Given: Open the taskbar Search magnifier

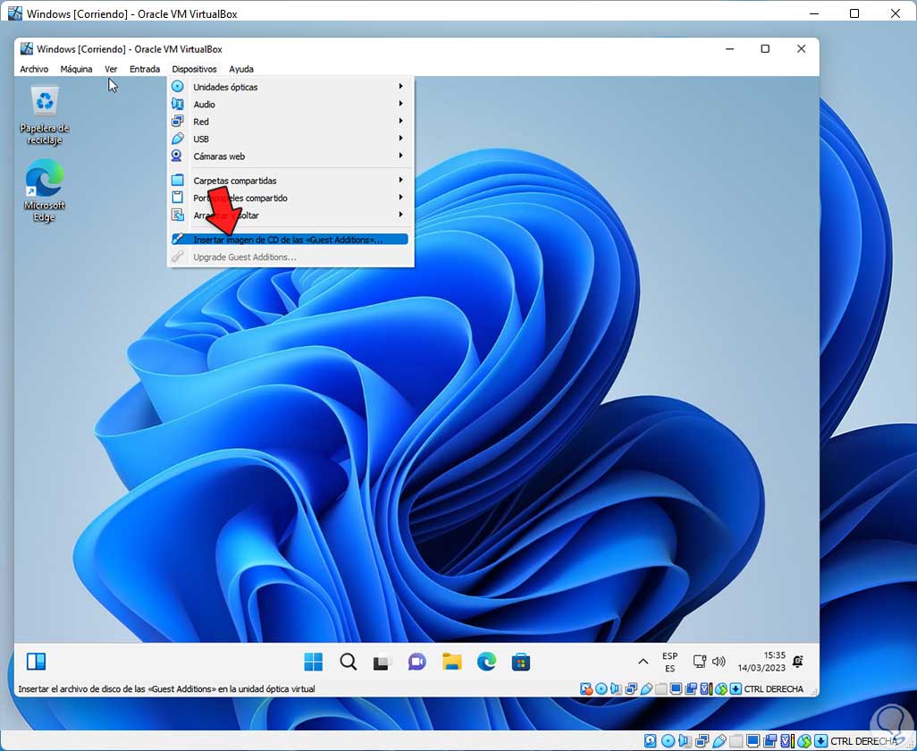Looking at the screenshot, I should (x=348, y=662).
